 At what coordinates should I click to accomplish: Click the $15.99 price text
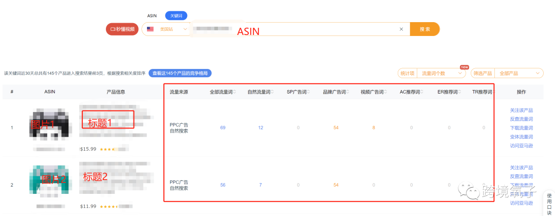pyautogui.click(x=88, y=149)
